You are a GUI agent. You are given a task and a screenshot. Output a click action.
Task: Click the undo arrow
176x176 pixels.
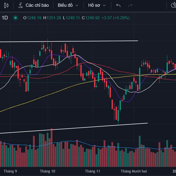tap(118, 5)
